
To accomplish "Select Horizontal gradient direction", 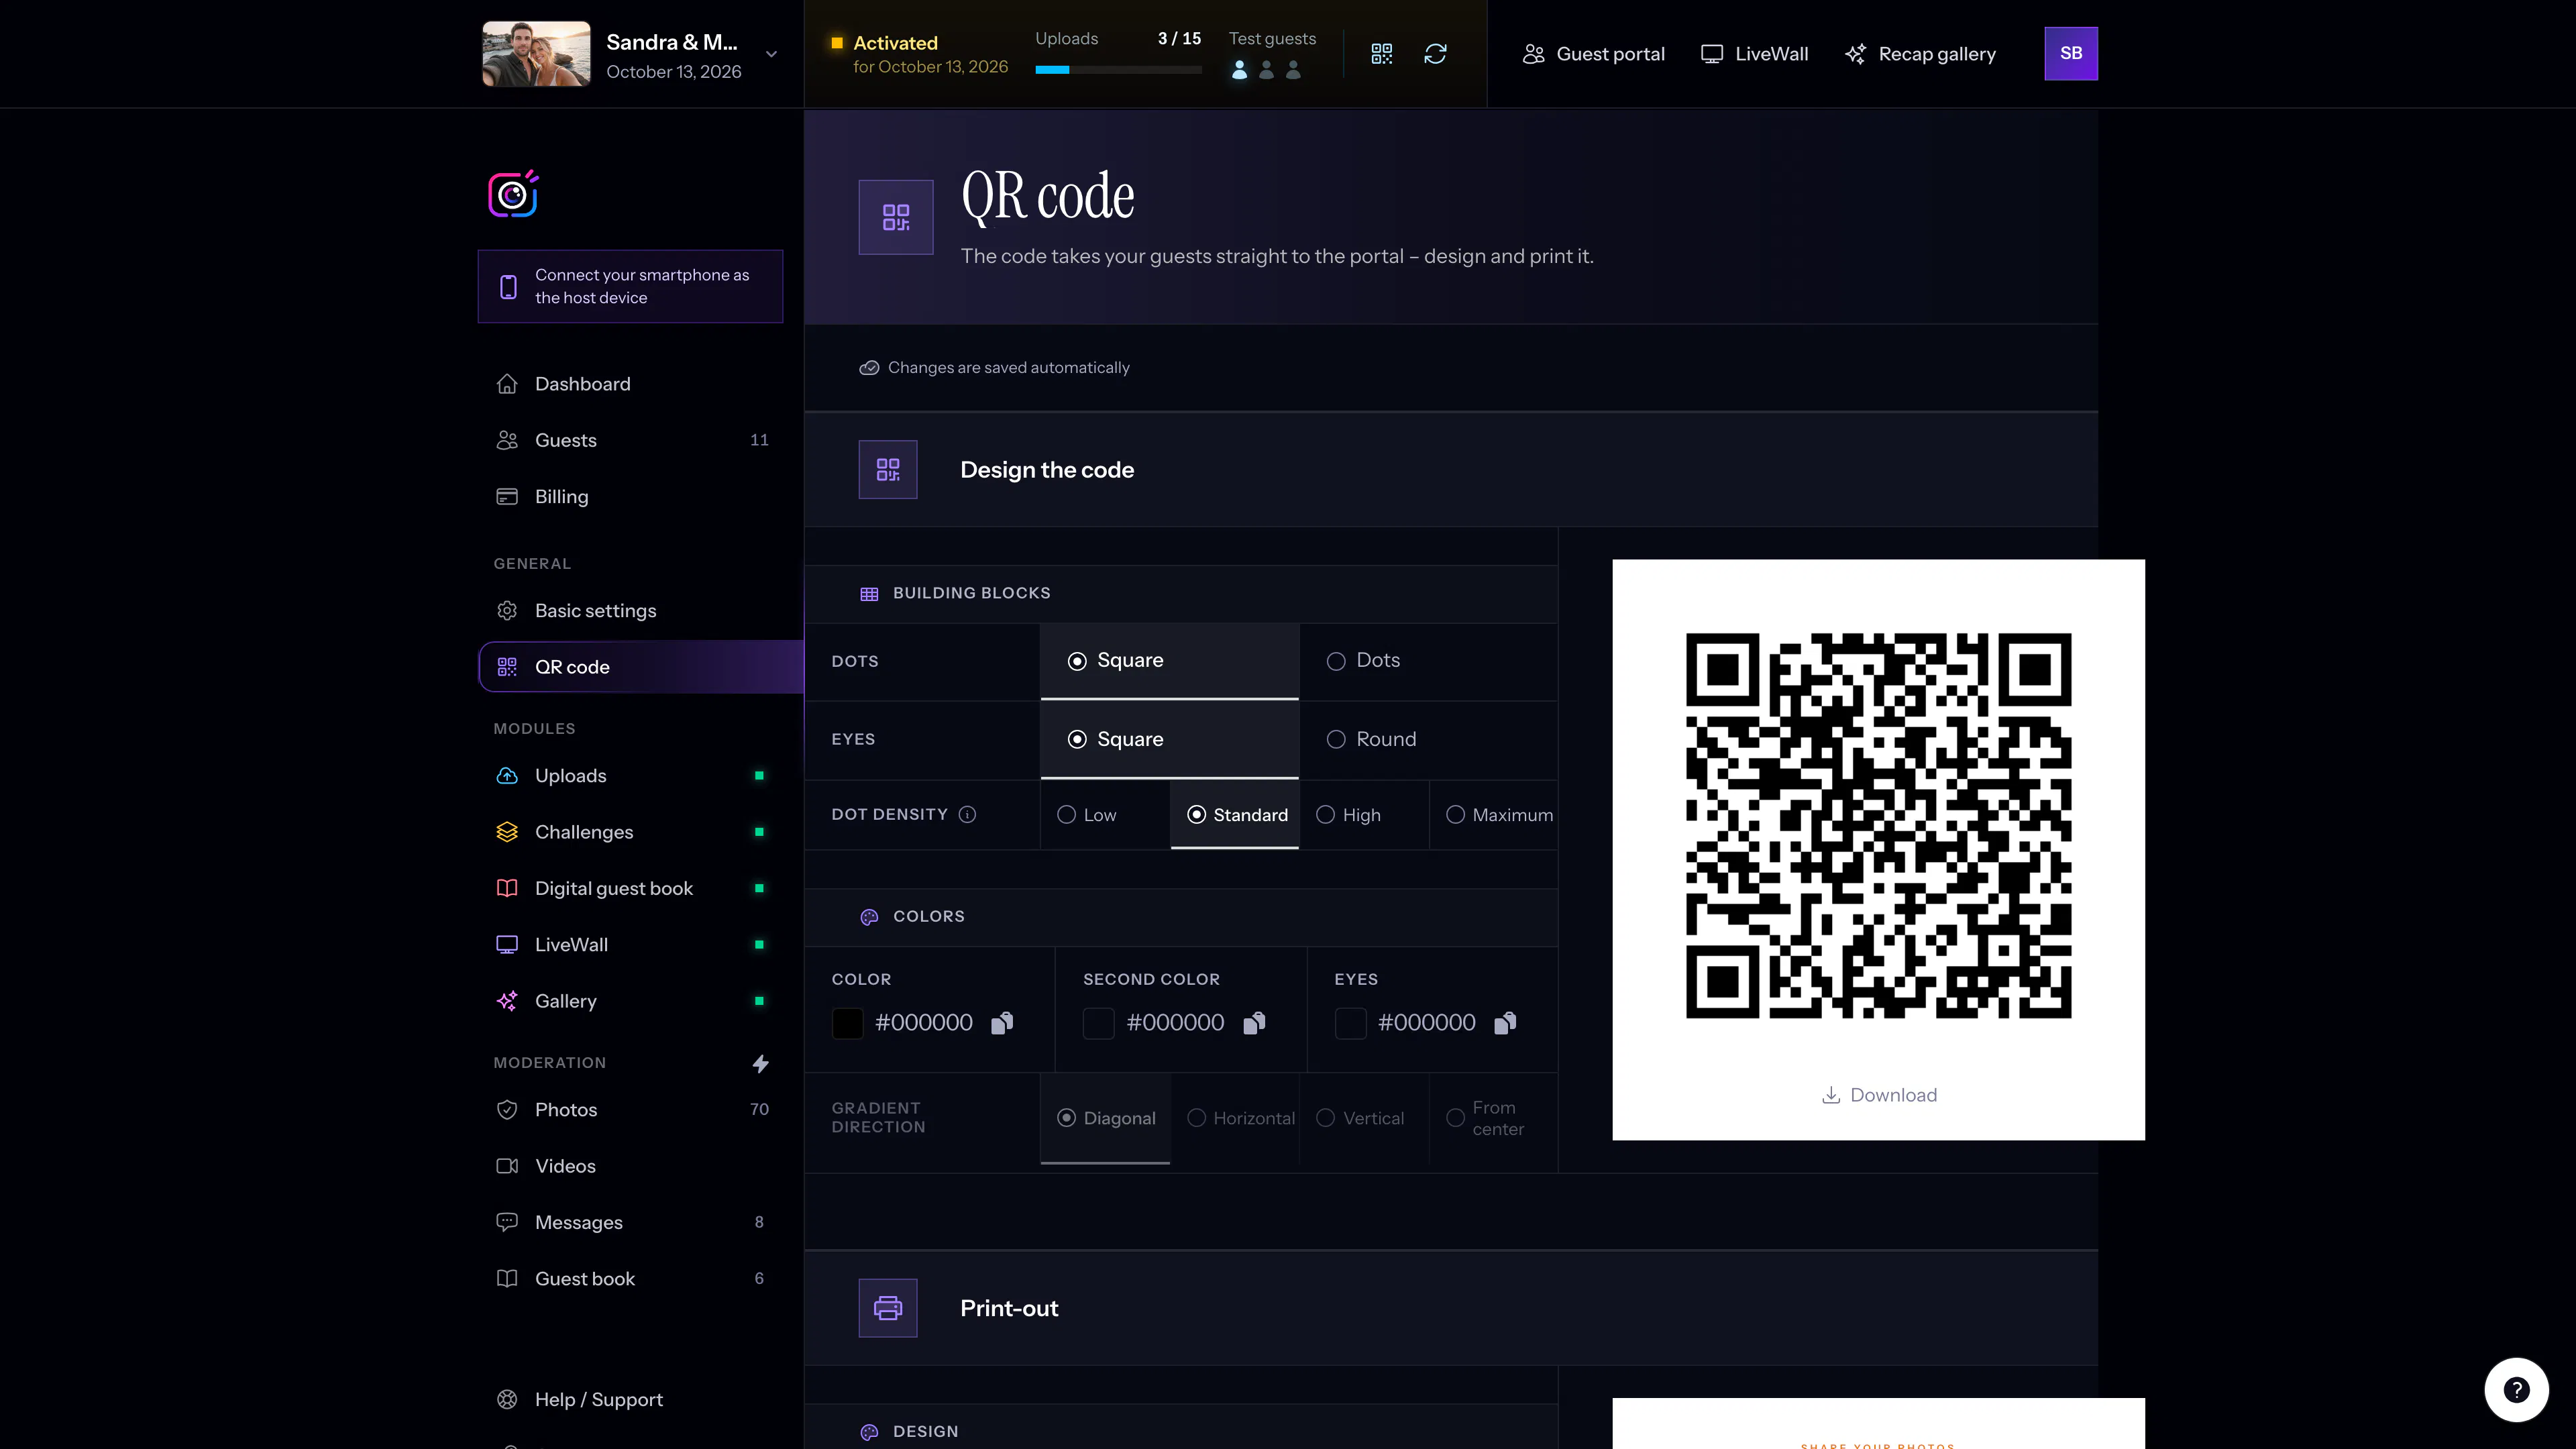I will click(x=1235, y=1118).
